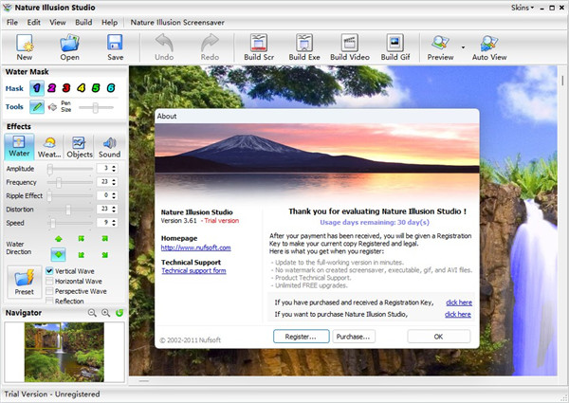Select mask number 3

64,88
